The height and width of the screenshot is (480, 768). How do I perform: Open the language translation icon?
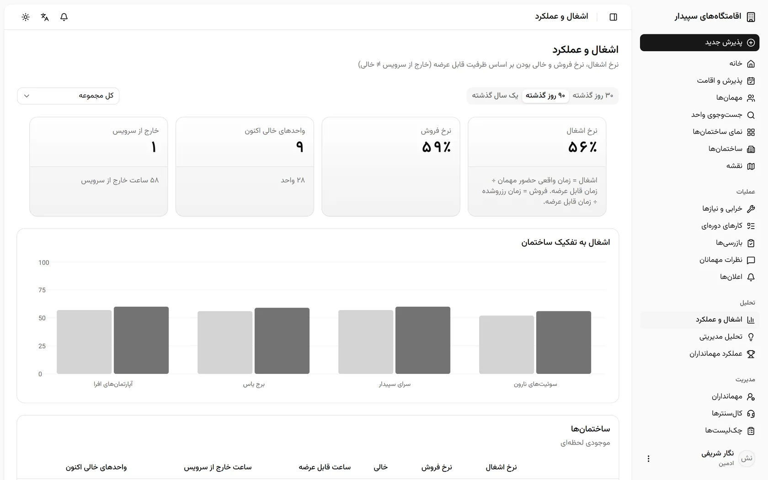pos(45,17)
